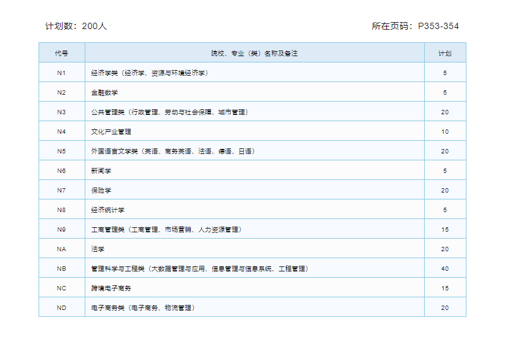Click the plan value 20 for N7
Image resolution: width=505 pixels, height=339 pixels.
(445, 191)
